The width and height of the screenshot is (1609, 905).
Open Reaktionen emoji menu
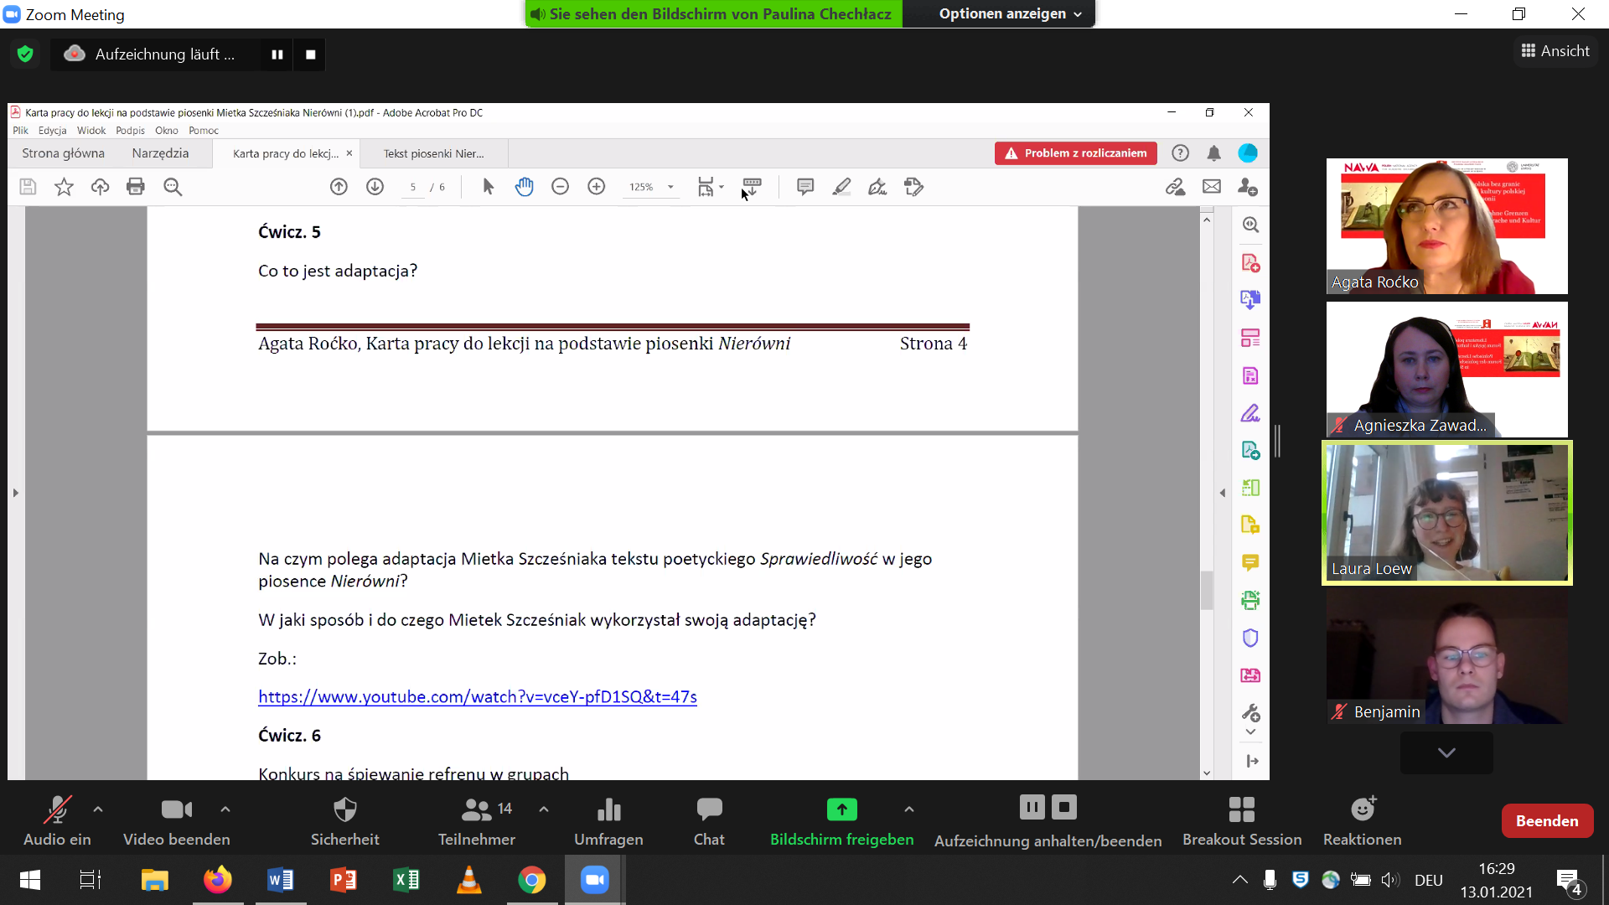pyautogui.click(x=1362, y=810)
